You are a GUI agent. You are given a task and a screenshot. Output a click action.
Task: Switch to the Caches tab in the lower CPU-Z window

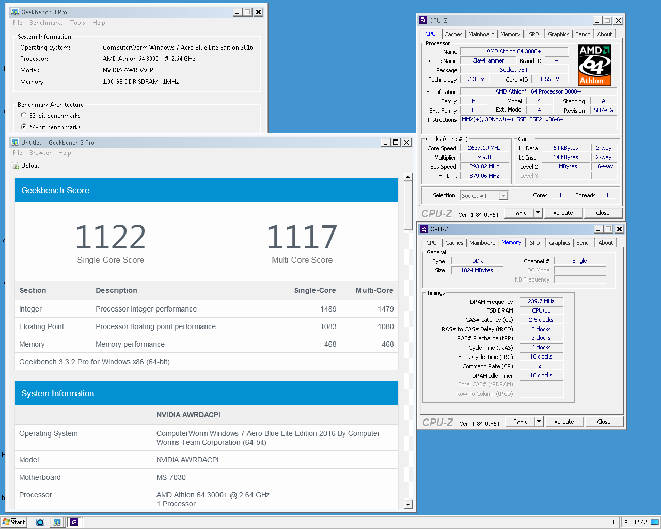(x=454, y=243)
